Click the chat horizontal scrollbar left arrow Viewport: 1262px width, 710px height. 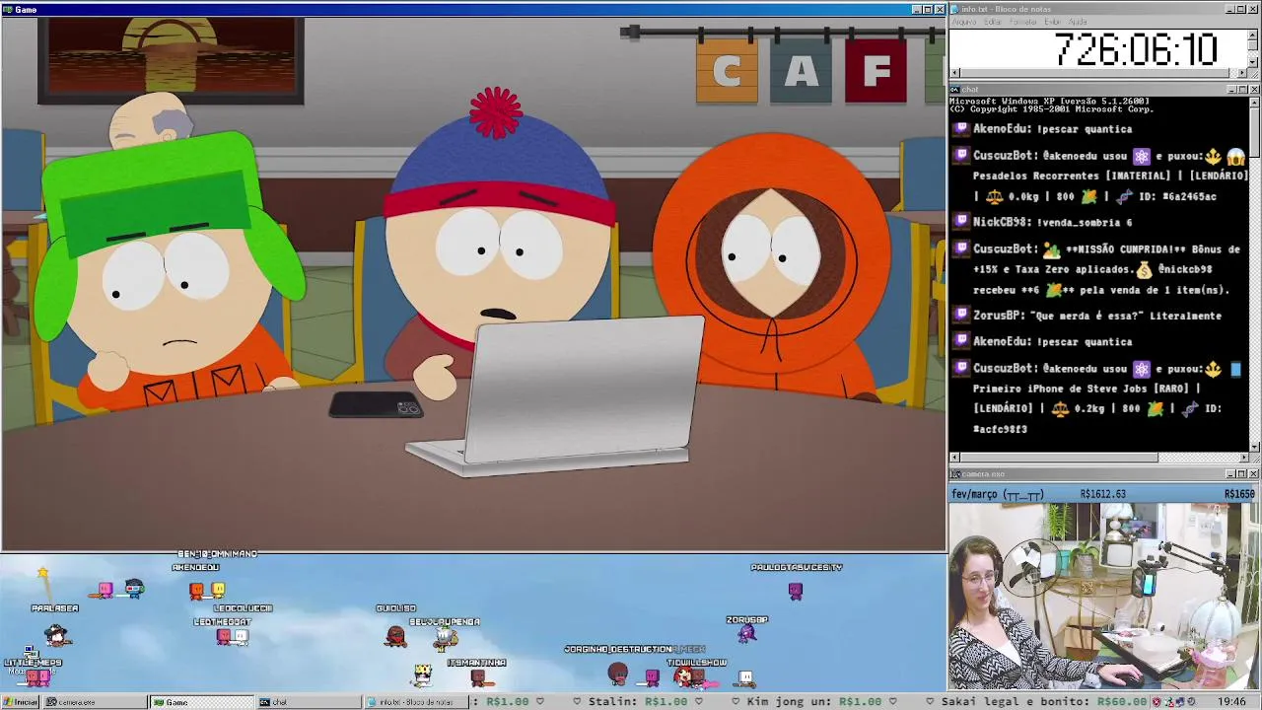954,458
